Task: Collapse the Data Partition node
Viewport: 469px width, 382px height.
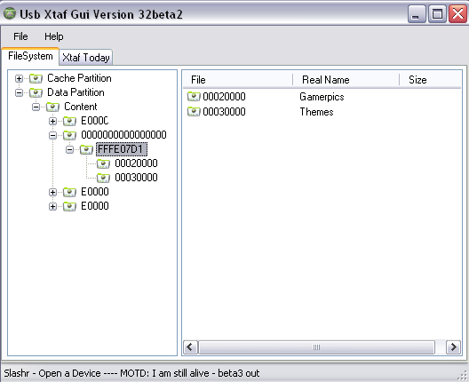Action: coord(19,93)
